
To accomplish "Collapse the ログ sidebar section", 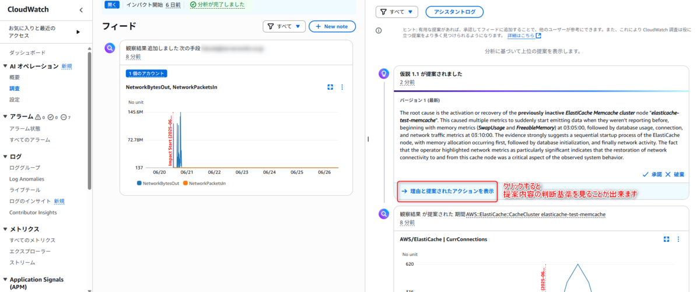I will click(5, 157).
